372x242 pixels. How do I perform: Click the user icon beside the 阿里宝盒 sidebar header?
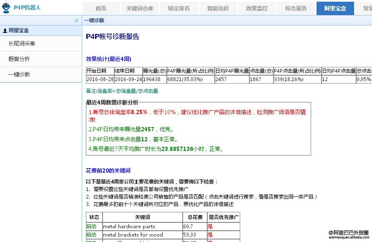point(5,31)
